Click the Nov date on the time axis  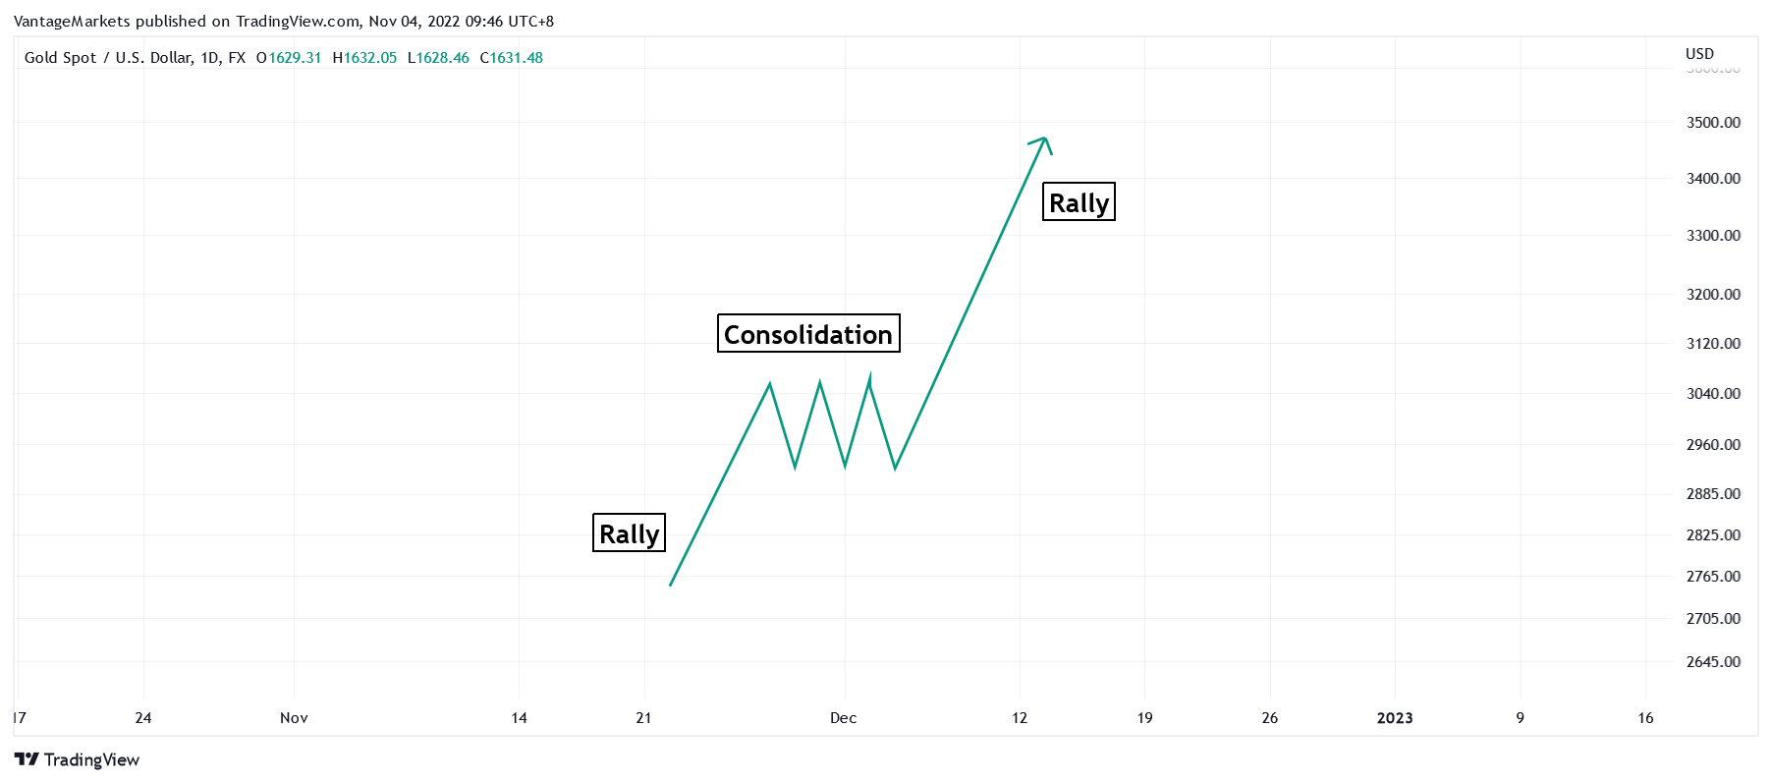click(294, 718)
